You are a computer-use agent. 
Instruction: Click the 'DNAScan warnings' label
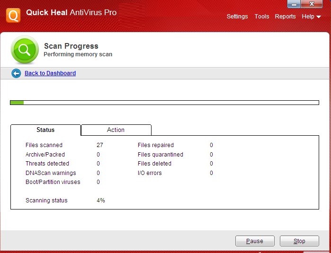coord(51,173)
